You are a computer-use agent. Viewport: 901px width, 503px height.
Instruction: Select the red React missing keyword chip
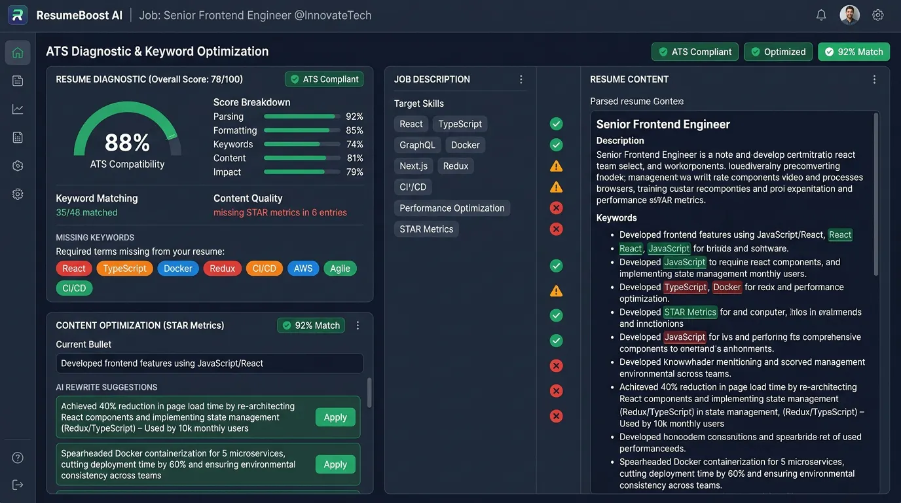tap(74, 269)
